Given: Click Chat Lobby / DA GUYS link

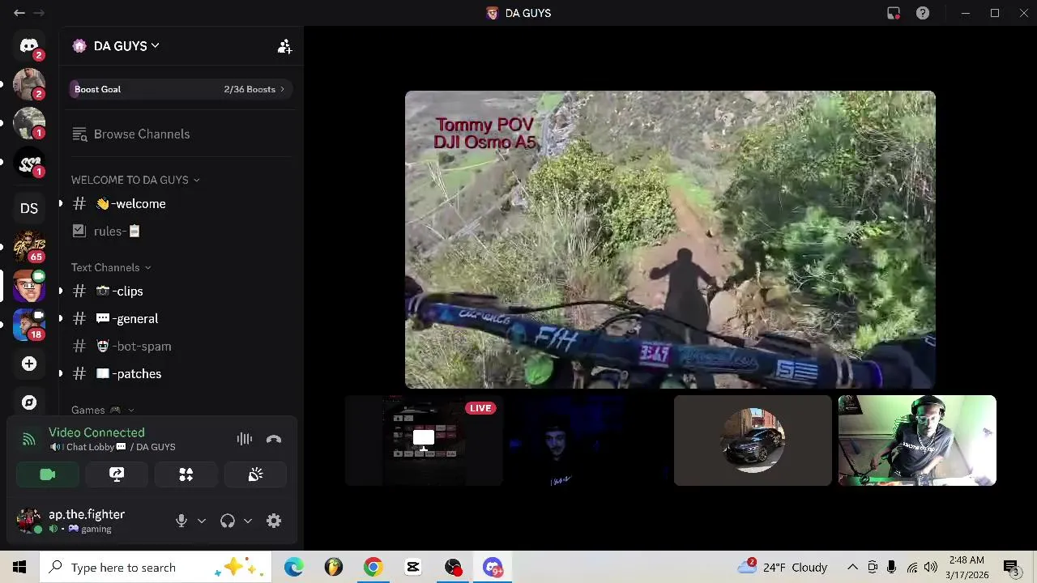Looking at the screenshot, I should coord(113,447).
